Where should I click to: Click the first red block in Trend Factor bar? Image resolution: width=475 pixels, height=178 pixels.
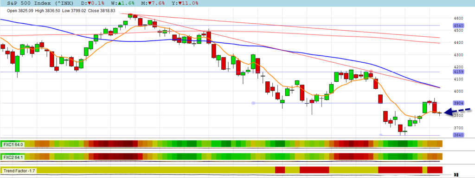280,170
